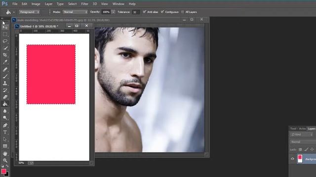The height and width of the screenshot is (177, 316).
Task: Select the Brush tool
Action: point(5,76)
